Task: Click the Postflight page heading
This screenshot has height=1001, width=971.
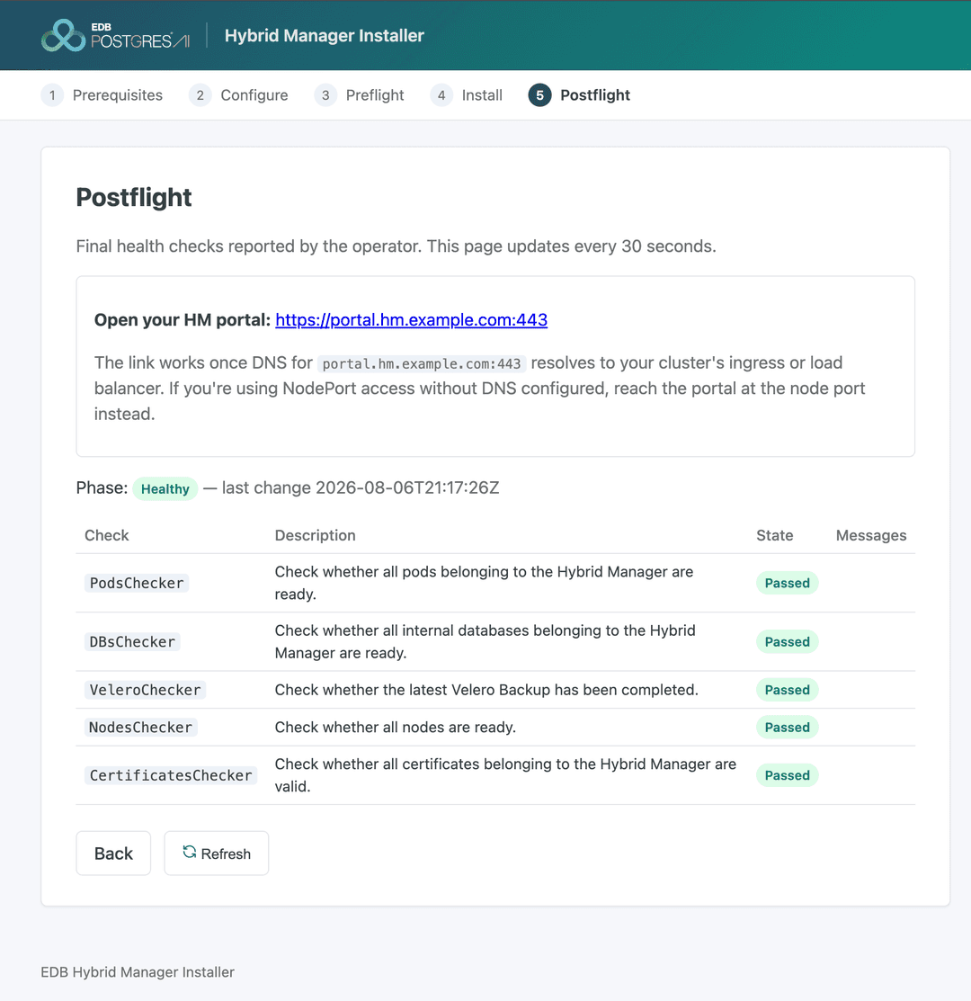Action: [133, 197]
